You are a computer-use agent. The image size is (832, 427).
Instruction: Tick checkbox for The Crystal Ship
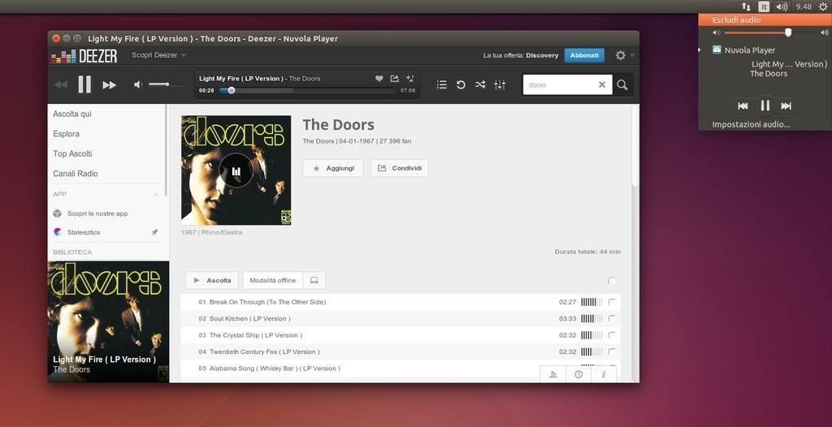click(612, 335)
